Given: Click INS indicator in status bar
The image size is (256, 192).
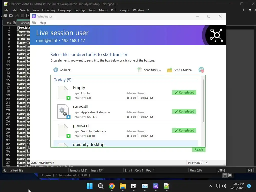Looking at the screenshot, I should pyautogui.click(x=250, y=170).
